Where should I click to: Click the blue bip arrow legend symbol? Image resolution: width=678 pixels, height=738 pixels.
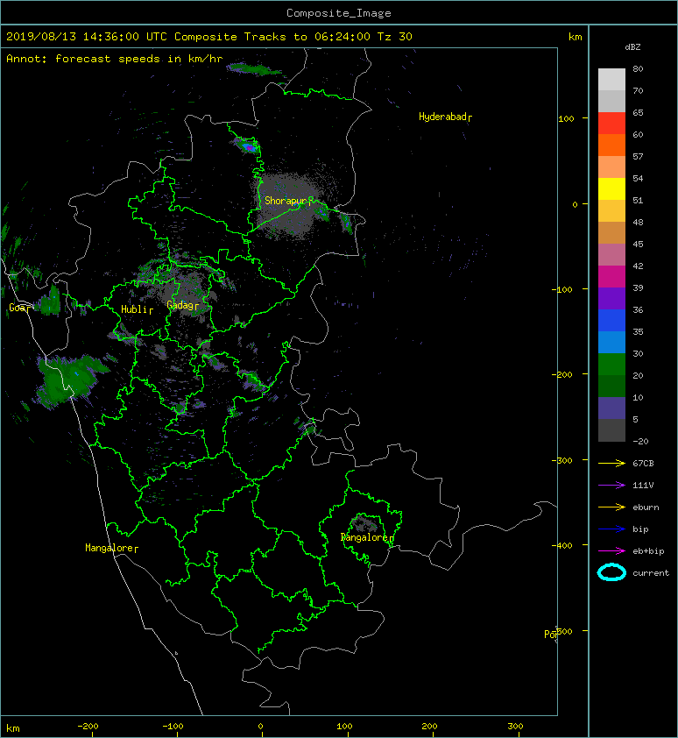(611, 529)
